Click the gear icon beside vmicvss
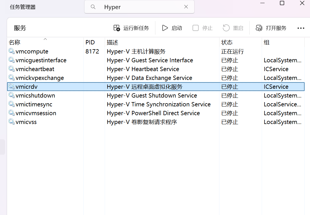The height and width of the screenshot is (215, 310). (x=12, y=121)
